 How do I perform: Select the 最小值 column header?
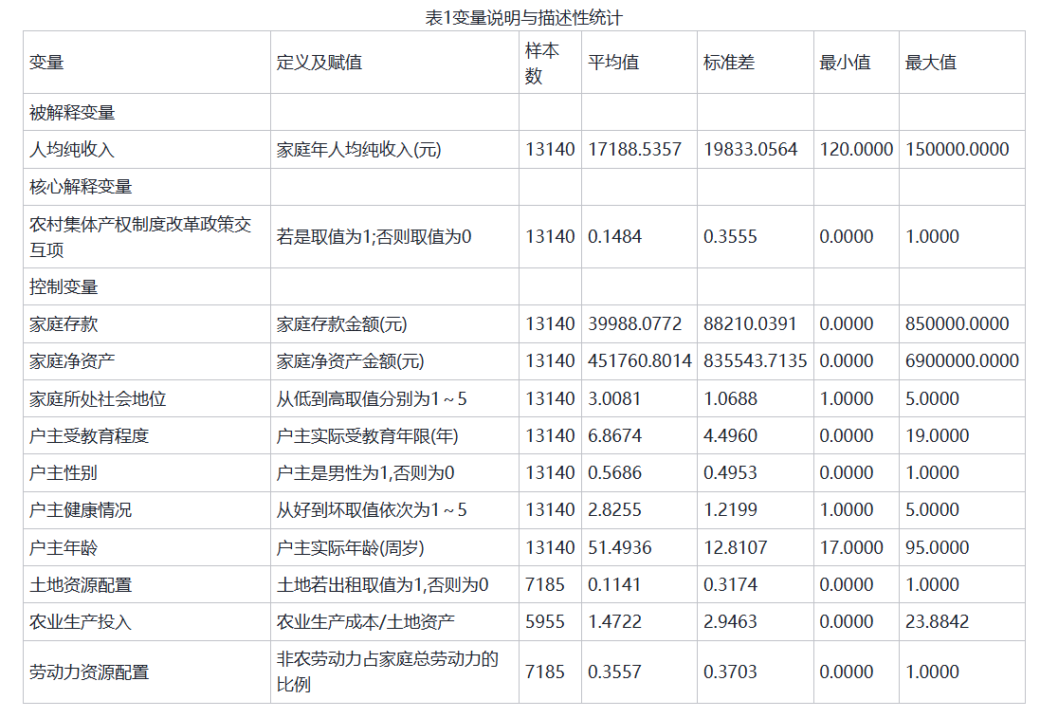[845, 63]
